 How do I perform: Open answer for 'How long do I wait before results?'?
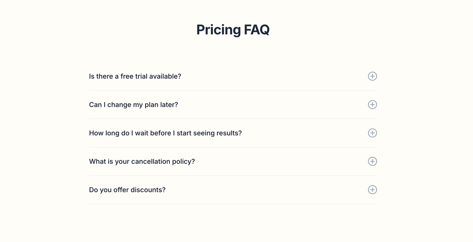(165, 133)
